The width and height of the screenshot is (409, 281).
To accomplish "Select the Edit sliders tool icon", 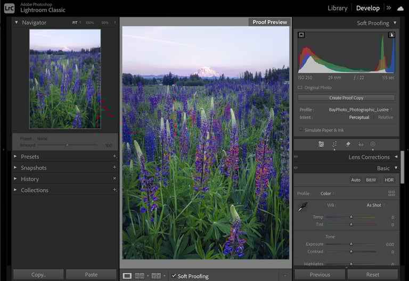I will (x=321, y=144).
